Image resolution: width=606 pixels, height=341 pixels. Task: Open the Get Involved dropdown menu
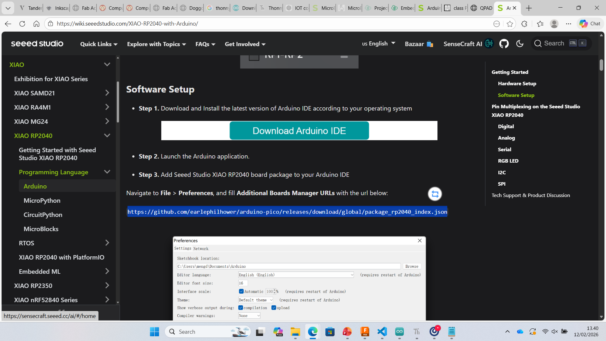245,44
